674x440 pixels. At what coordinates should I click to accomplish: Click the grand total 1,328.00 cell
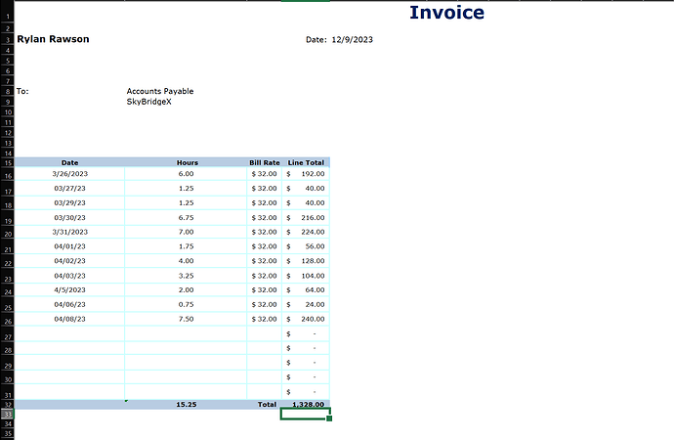click(x=306, y=404)
